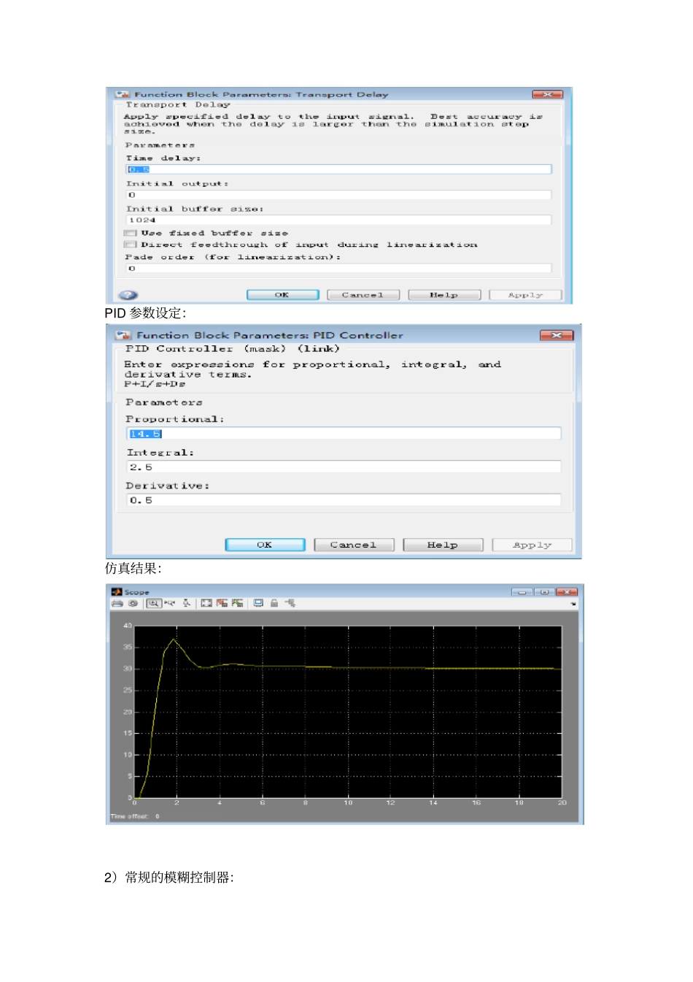Toggle Direct feedthrough of input during linearization

130,245
